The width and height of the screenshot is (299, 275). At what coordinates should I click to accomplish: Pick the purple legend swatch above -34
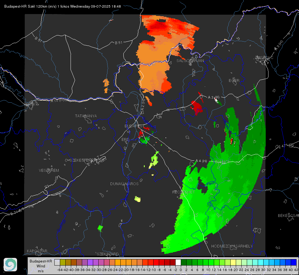coord(90,262)
